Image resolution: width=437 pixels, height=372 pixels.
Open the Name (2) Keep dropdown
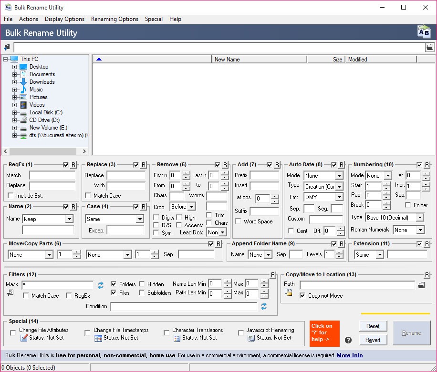click(x=69, y=219)
